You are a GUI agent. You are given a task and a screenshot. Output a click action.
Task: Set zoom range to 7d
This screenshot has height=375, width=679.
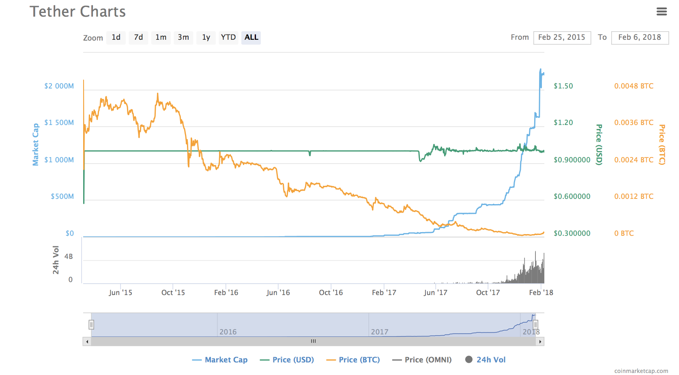point(138,37)
